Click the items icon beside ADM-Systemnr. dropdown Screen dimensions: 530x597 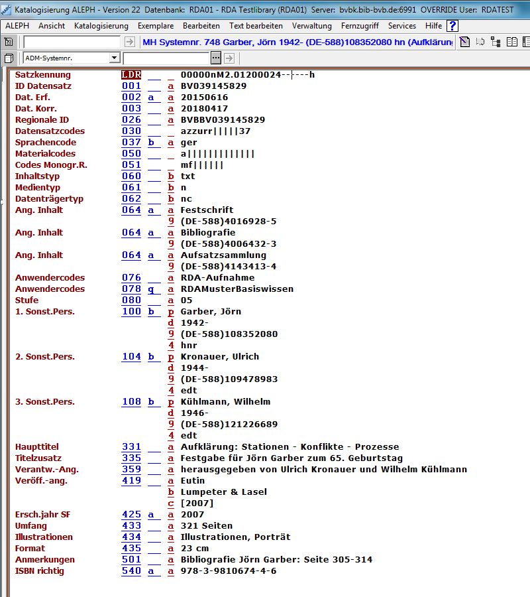(x=9, y=58)
